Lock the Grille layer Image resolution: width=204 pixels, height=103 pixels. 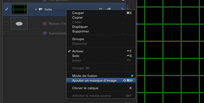pyautogui.click(x=123, y=10)
